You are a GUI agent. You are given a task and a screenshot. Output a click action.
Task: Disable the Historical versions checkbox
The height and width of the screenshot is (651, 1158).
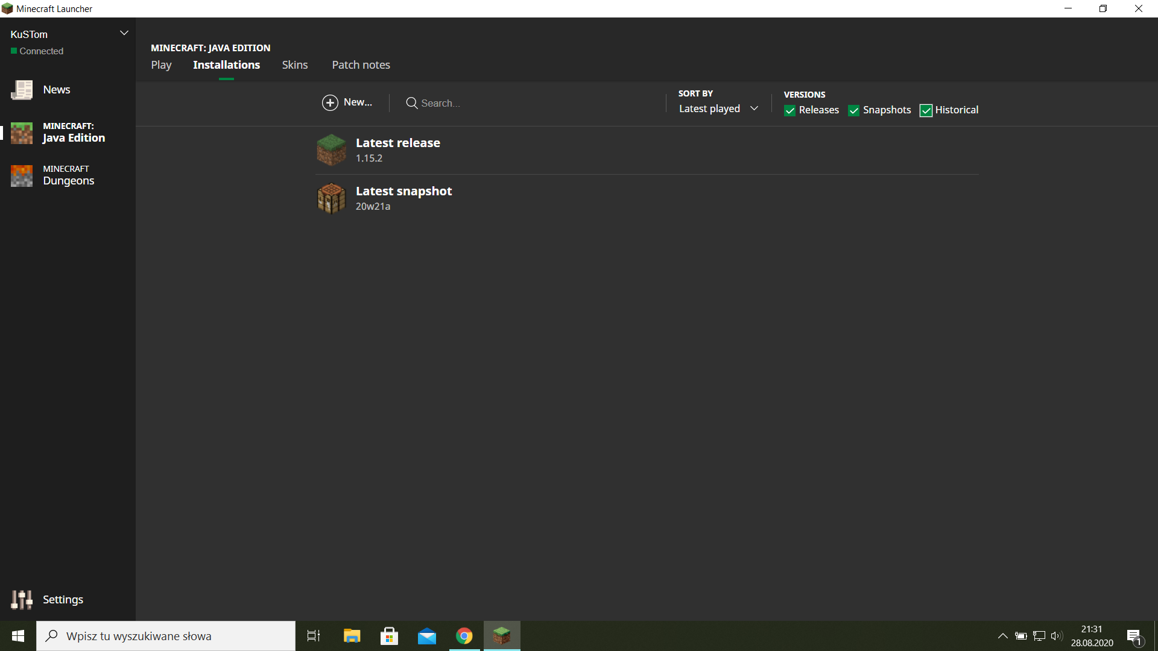pos(926,110)
